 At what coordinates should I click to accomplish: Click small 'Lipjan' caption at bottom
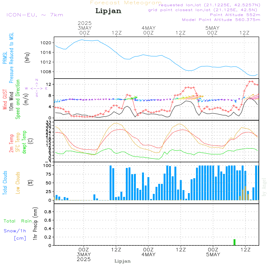pyautogui.click(x=122, y=261)
